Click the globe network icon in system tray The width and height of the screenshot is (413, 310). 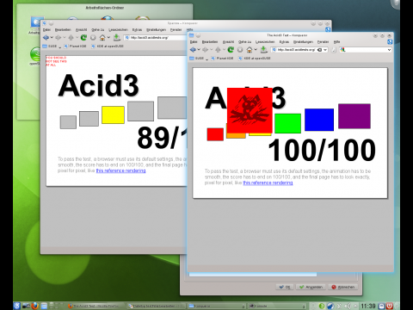coord(330,306)
